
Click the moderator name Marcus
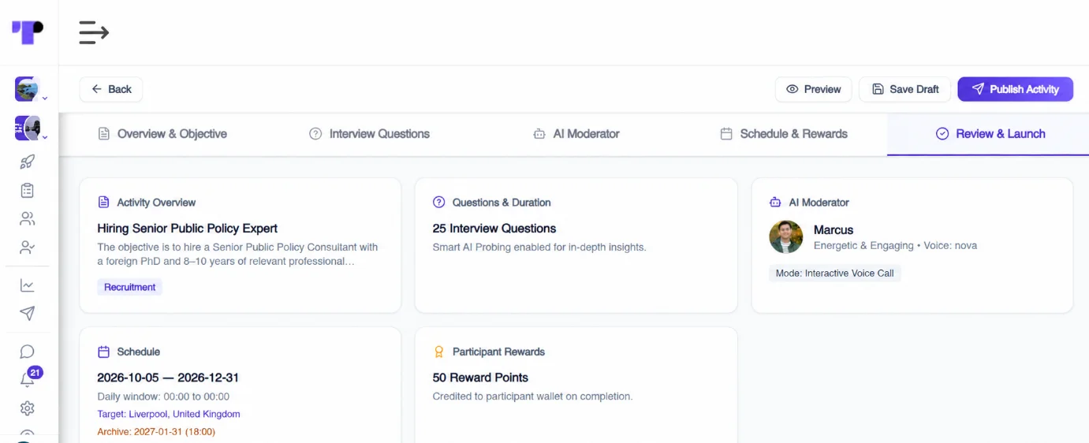834,230
